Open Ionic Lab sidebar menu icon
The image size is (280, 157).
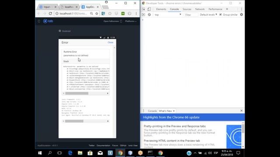click(x=39, y=21)
